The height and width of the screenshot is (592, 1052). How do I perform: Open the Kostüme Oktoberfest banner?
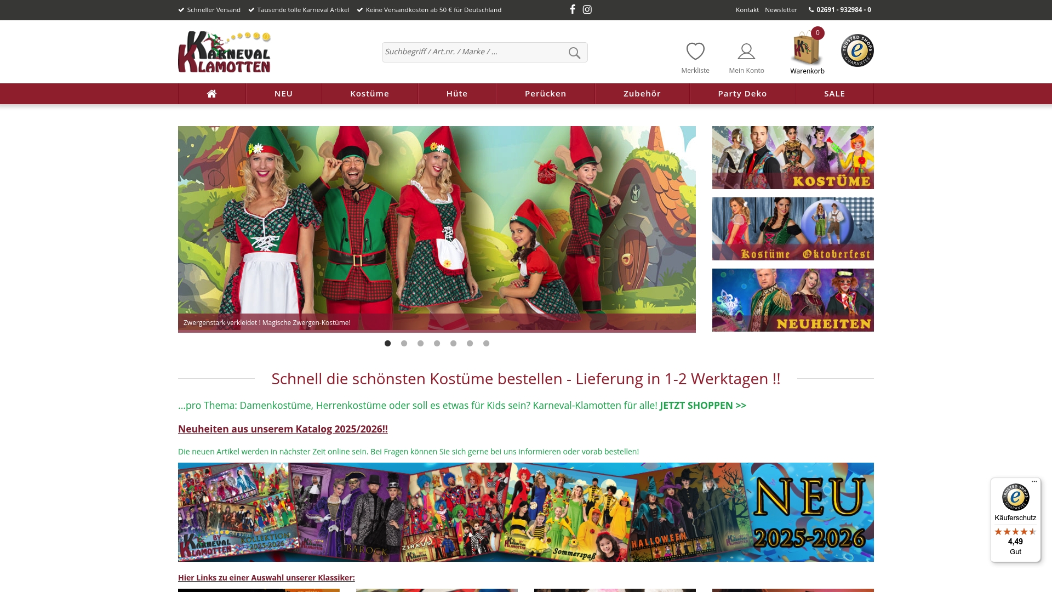click(793, 229)
